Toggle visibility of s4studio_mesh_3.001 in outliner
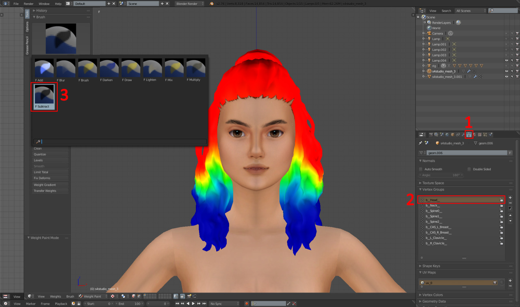 [506, 76]
